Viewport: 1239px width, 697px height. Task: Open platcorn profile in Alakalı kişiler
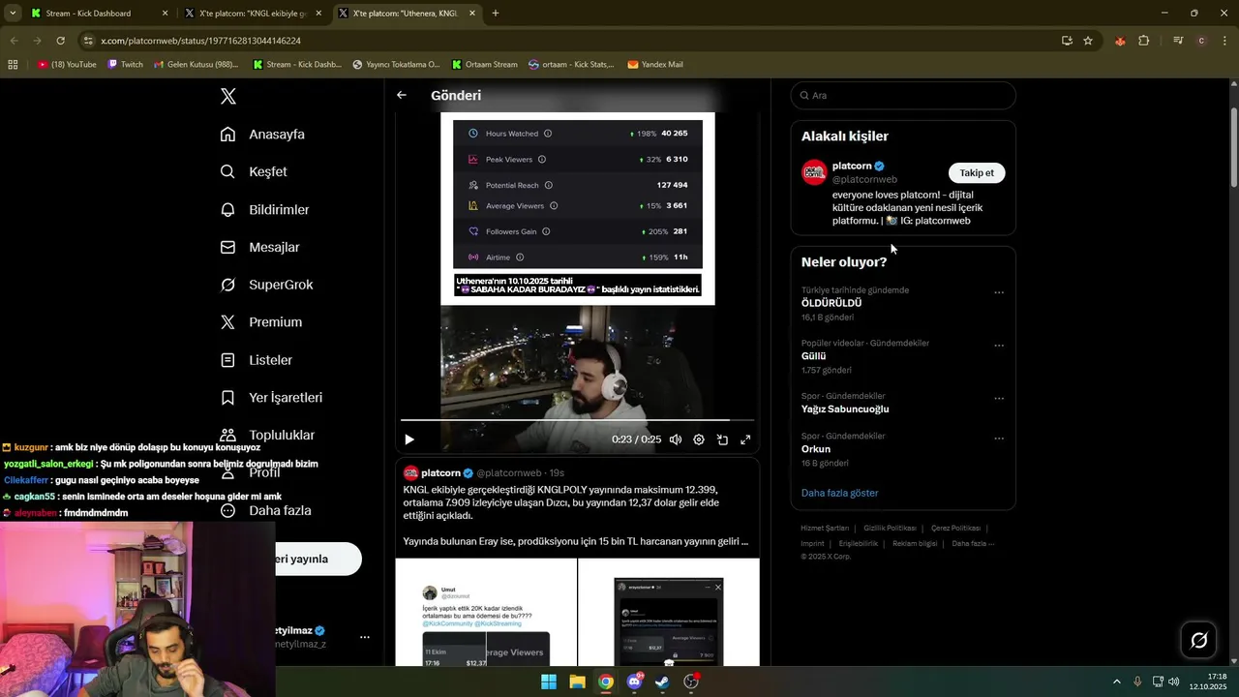[x=852, y=166]
